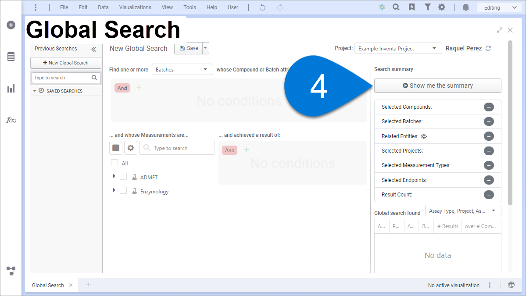526x296 pixels.
Task: Click the New Global Search button
Action: tap(66, 63)
